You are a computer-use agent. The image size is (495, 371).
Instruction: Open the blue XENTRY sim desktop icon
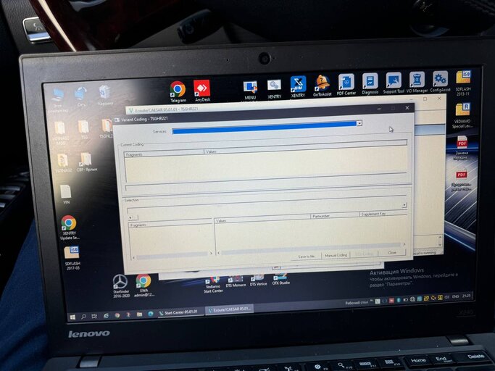pyautogui.click(x=298, y=86)
